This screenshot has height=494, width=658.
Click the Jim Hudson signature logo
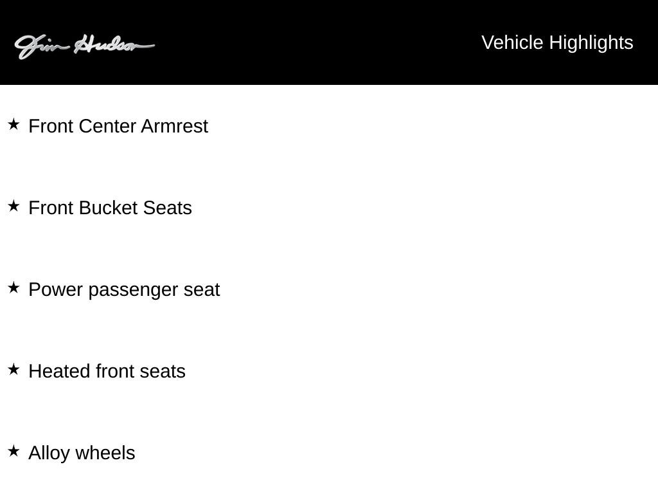coord(84,46)
